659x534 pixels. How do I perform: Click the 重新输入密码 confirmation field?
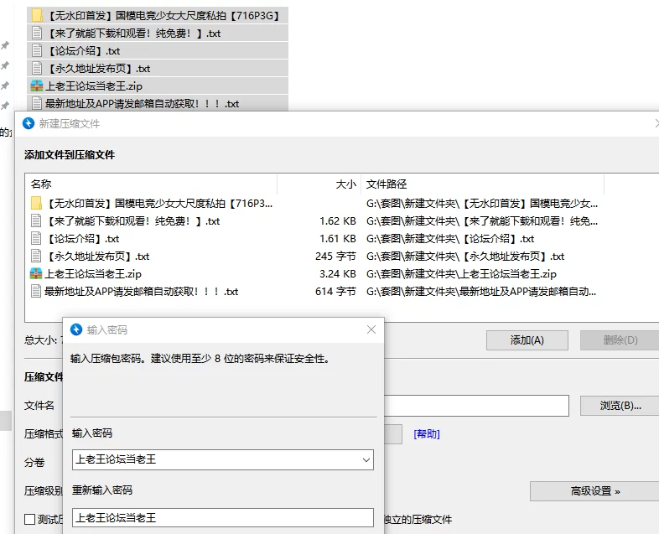222,518
